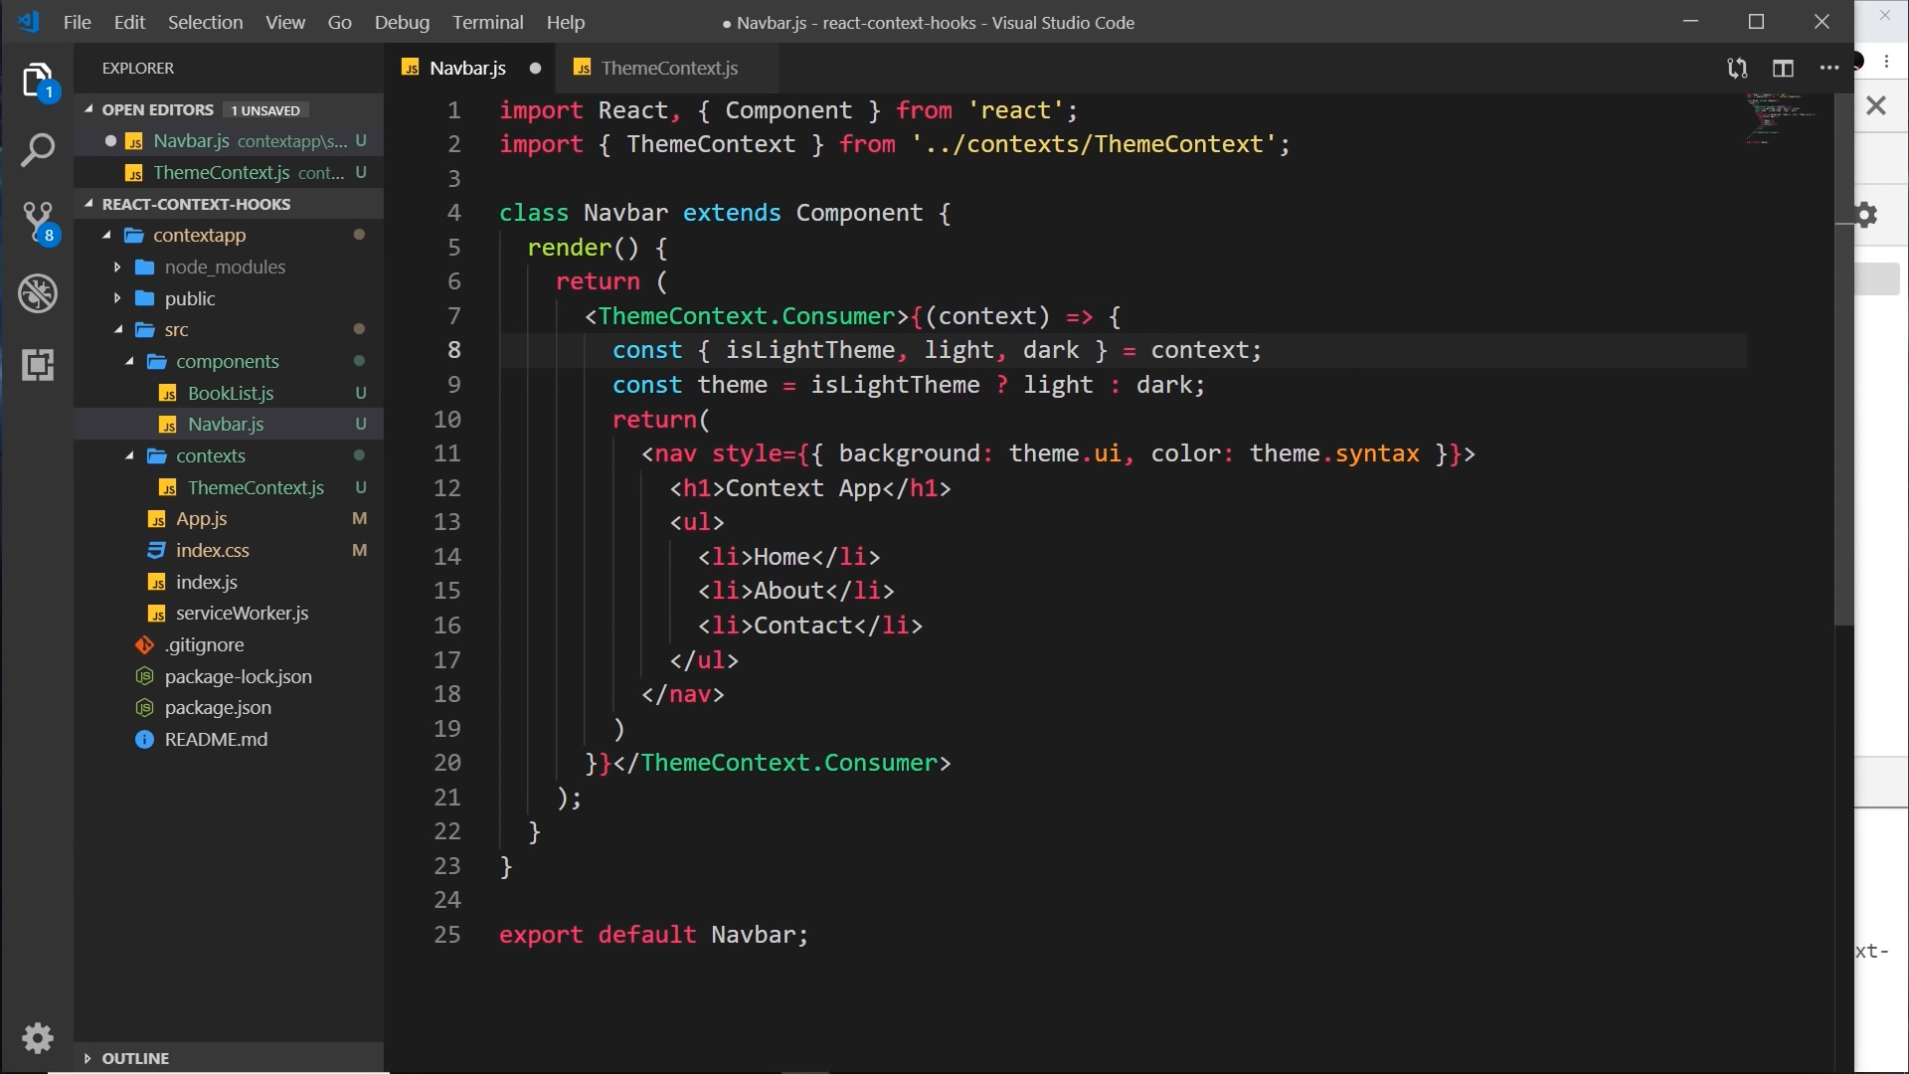Collapse the components folder
This screenshot has height=1074, width=1909.
[x=227, y=361]
